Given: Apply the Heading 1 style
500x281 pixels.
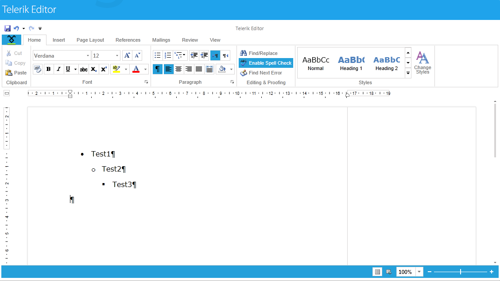Looking at the screenshot, I should 351,63.
